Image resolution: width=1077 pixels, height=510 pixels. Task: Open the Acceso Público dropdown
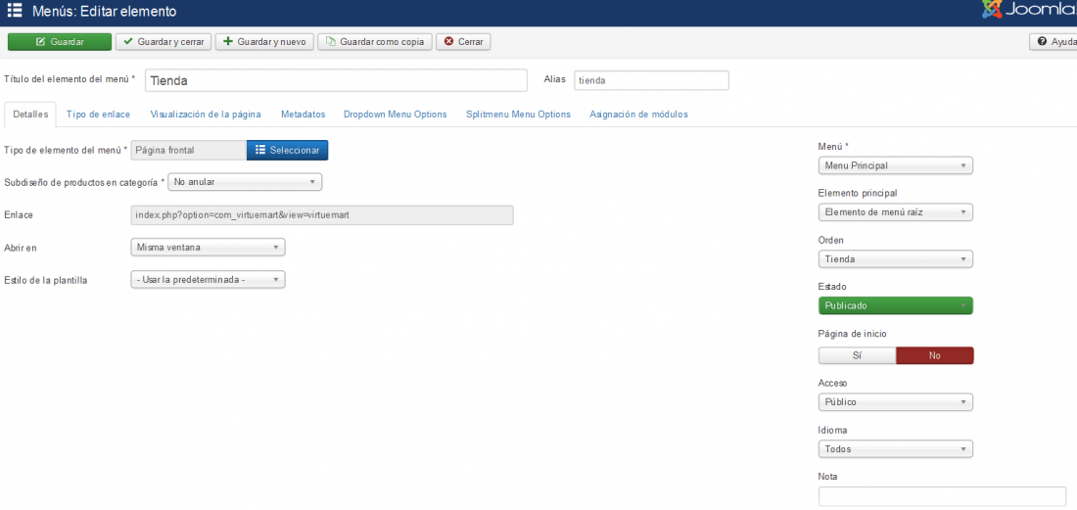tap(896, 402)
